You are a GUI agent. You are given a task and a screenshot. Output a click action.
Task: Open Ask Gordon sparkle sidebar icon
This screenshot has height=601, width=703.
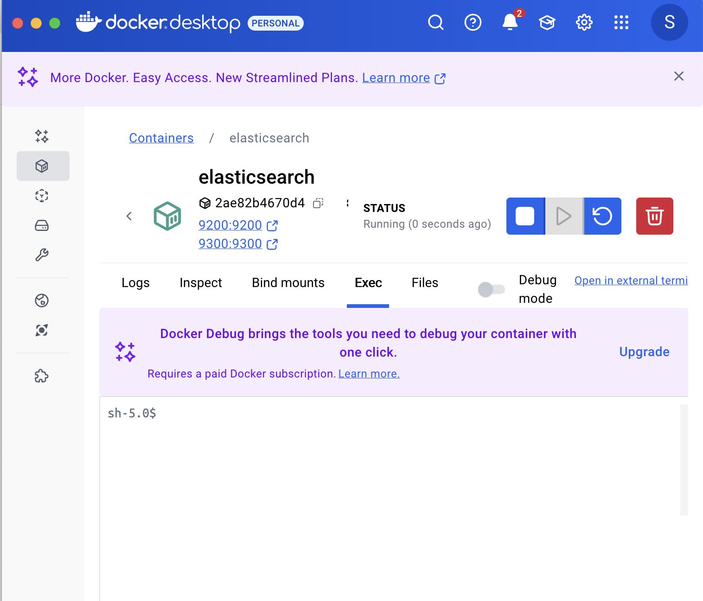42,136
